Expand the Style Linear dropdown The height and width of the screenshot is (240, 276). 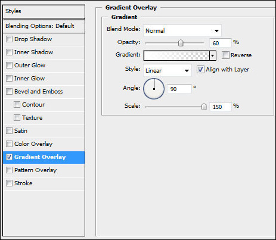click(x=168, y=70)
